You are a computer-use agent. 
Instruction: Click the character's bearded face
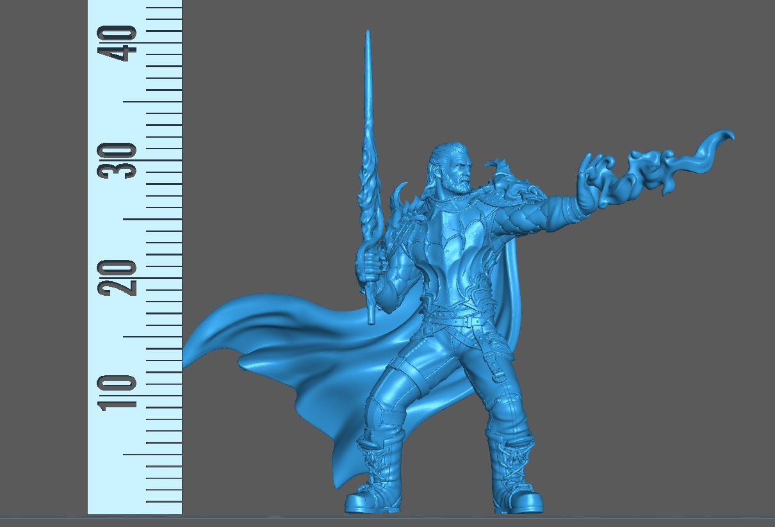click(x=461, y=173)
